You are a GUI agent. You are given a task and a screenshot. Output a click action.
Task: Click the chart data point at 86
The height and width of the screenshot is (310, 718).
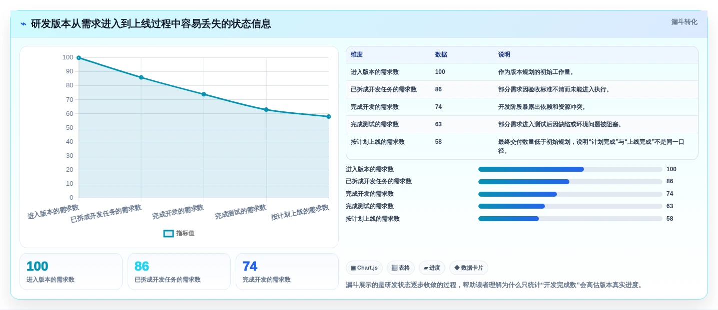click(x=141, y=77)
